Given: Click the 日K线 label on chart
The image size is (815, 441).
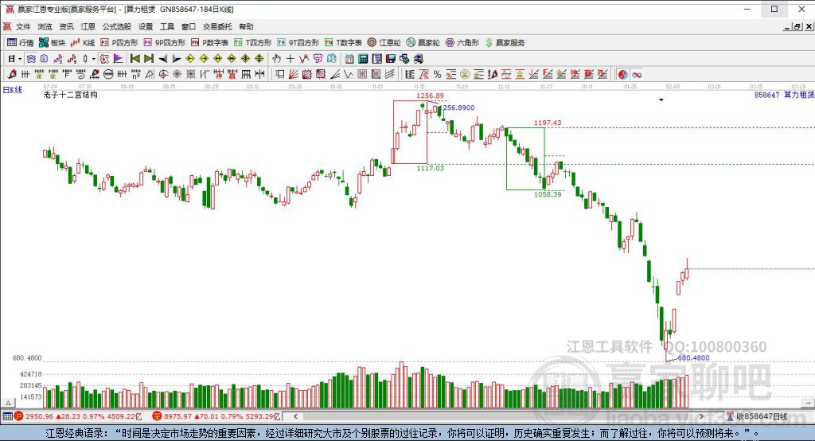Looking at the screenshot, I should 13,90.
